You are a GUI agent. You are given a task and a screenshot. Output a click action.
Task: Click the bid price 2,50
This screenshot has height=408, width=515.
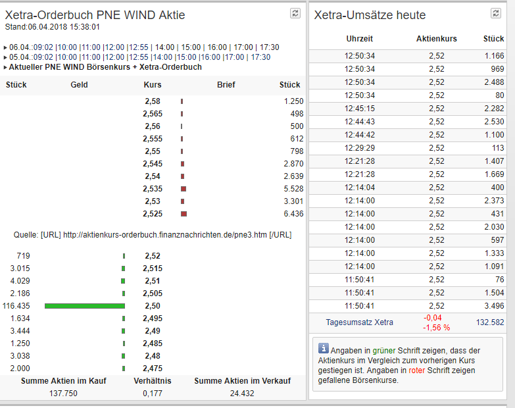(153, 306)
